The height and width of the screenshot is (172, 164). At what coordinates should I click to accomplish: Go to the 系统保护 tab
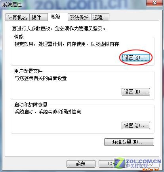pos(79,17)
